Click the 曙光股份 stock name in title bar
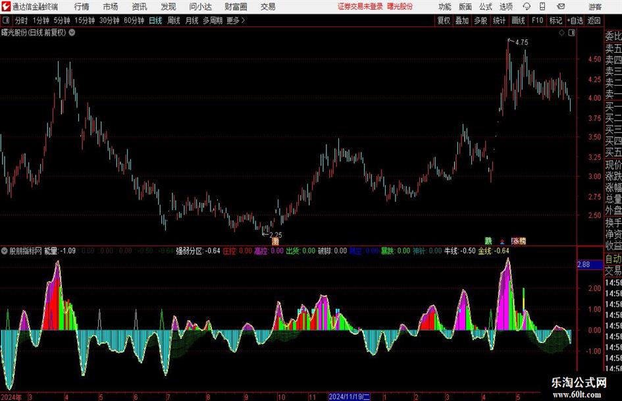The height and width of the screenshot is (401, 622). pos(400,7)
